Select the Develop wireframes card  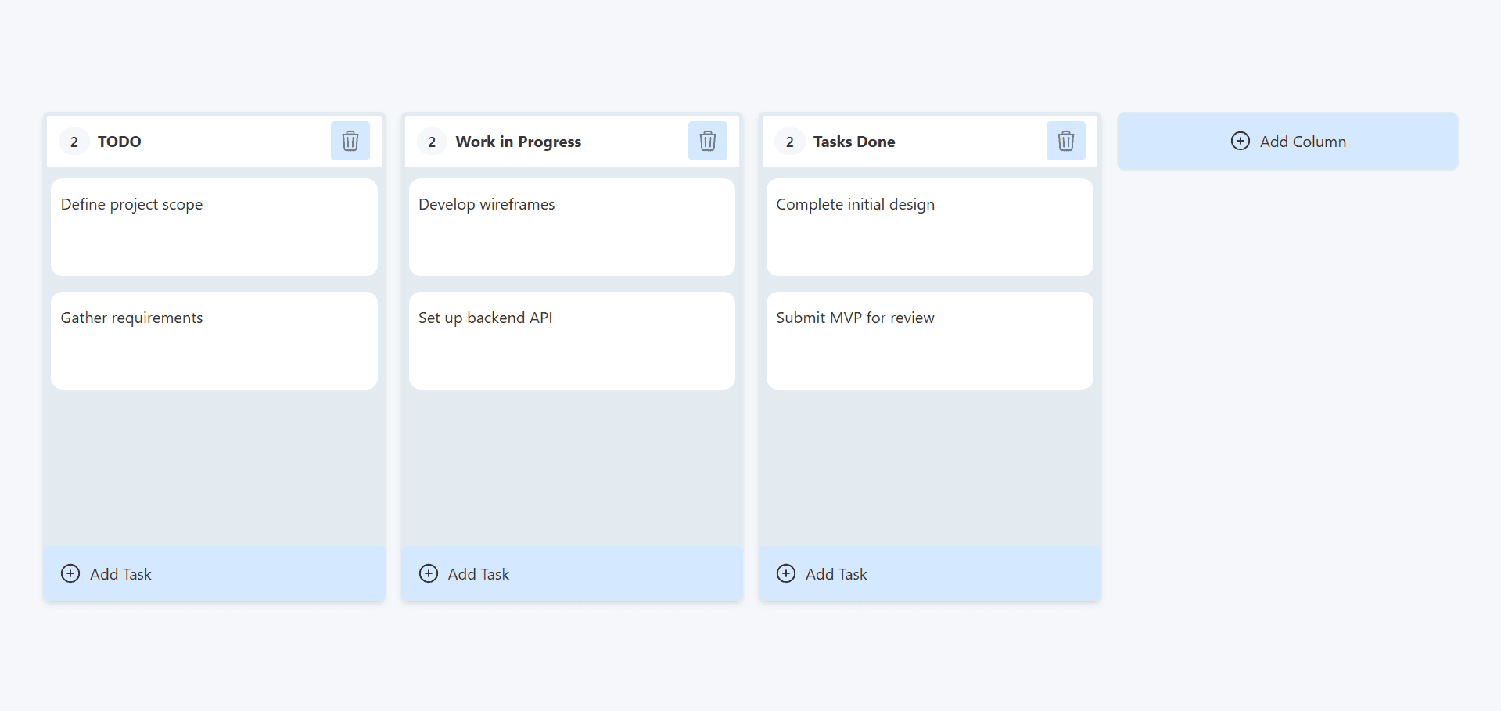pos(571,227)
